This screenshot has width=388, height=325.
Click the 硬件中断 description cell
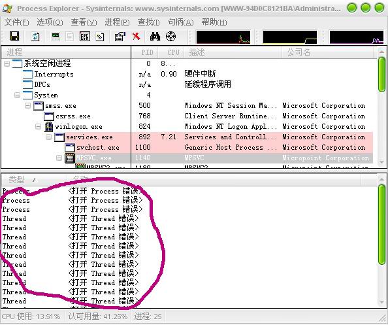pos(200,74)
